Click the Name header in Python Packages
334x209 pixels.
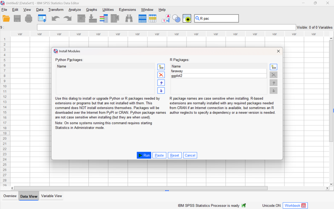tap(105, 66)
